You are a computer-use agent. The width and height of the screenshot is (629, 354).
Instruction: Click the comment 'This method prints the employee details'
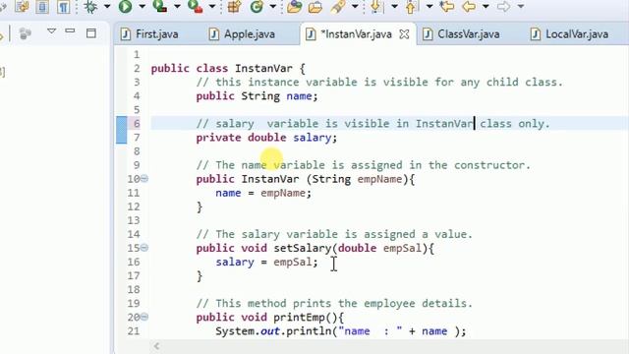coord(334,304)
